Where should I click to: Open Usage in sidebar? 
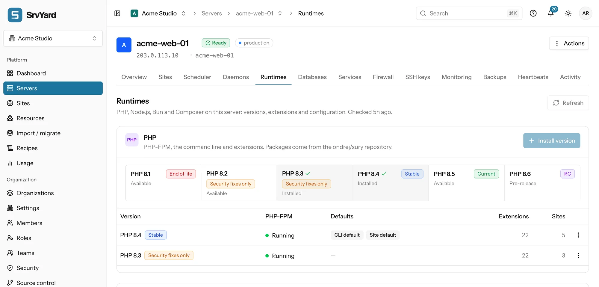(x=53, y=163)
